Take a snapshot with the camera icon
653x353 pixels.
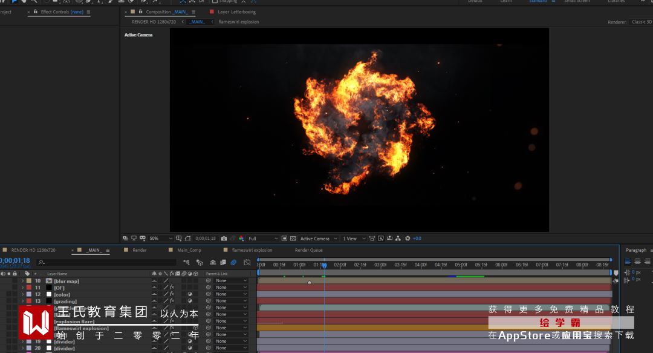pos(224,239)
